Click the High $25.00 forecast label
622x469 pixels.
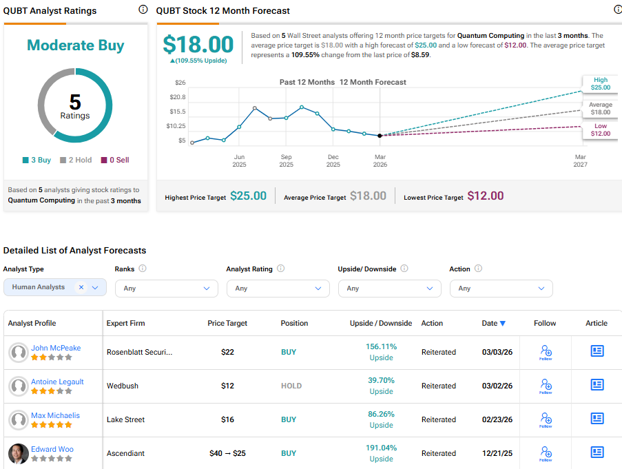click(600, 84)
